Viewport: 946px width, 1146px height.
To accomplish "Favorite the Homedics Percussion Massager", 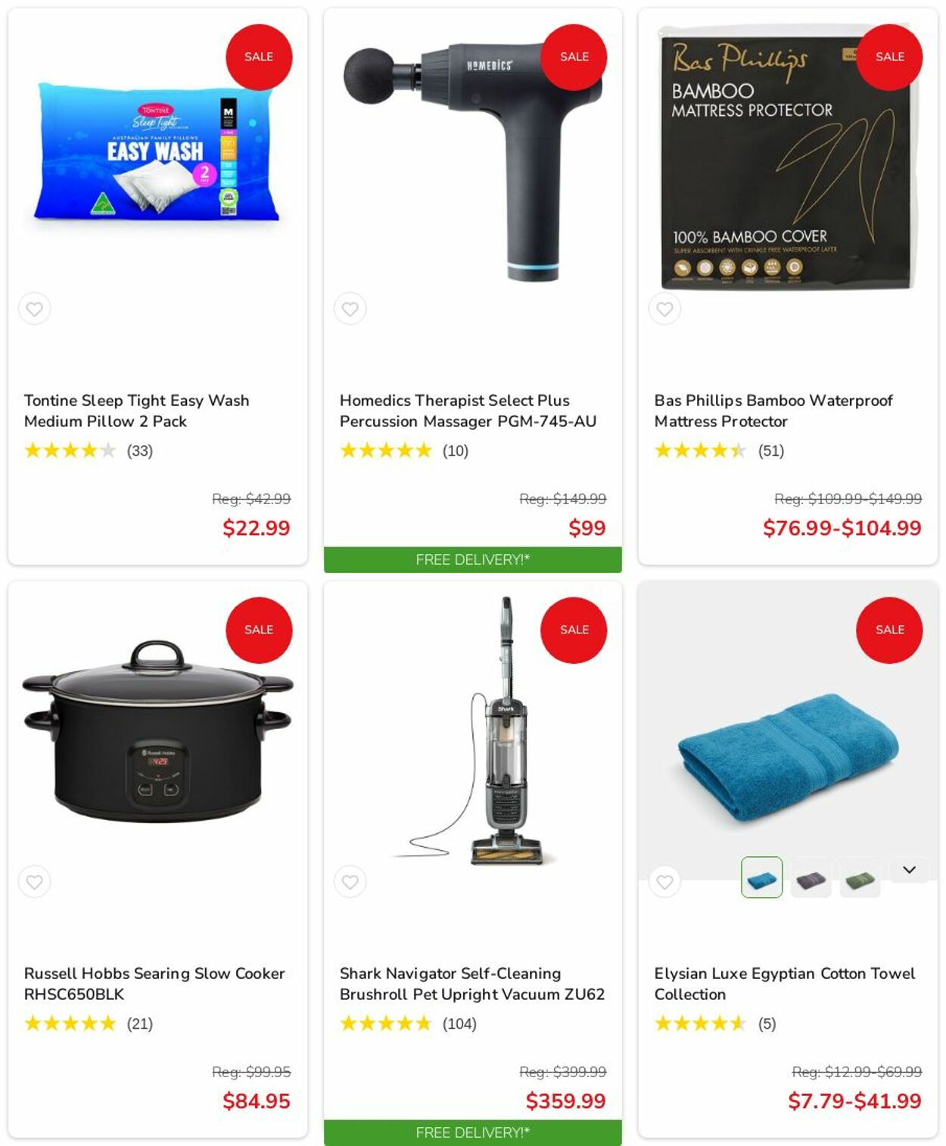I will 350,309.
